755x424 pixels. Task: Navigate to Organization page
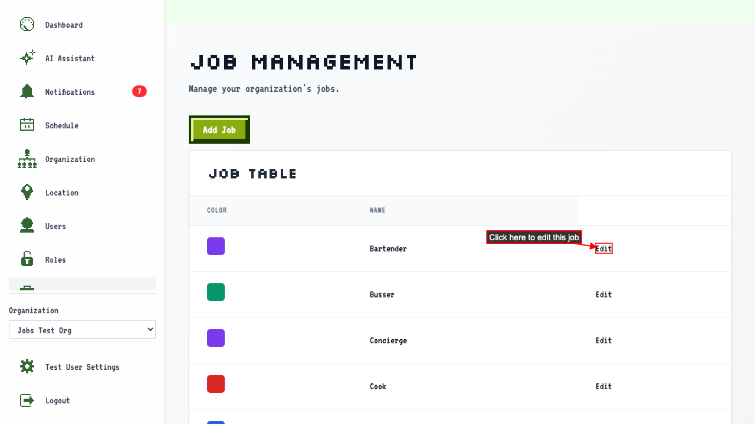coord(83,159)
